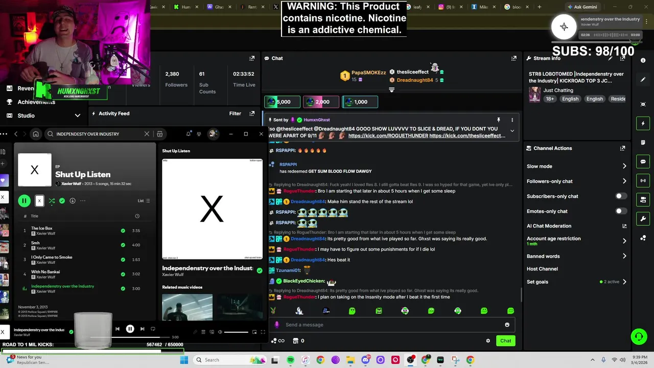654x368 pixels.
Task: Open Achievements in dashboard sidebar
Action: coord(36,102)
